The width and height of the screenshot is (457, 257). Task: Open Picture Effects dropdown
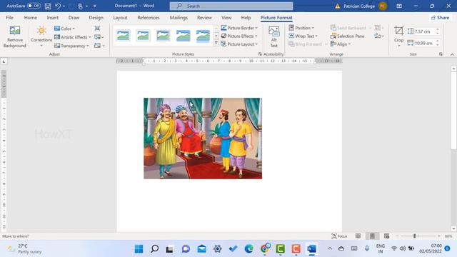point(239,36)
